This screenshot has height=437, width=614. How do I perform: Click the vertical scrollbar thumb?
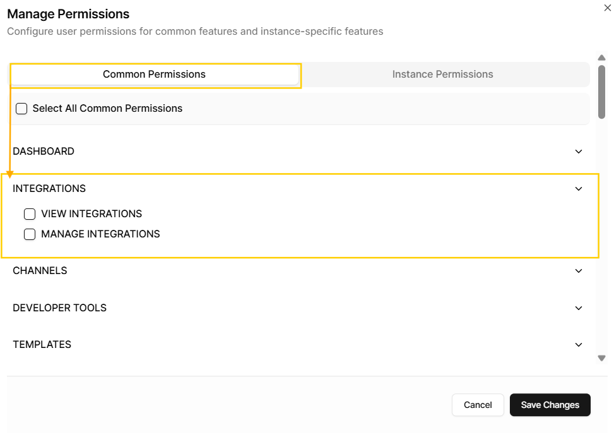click(x=602, y=92)
